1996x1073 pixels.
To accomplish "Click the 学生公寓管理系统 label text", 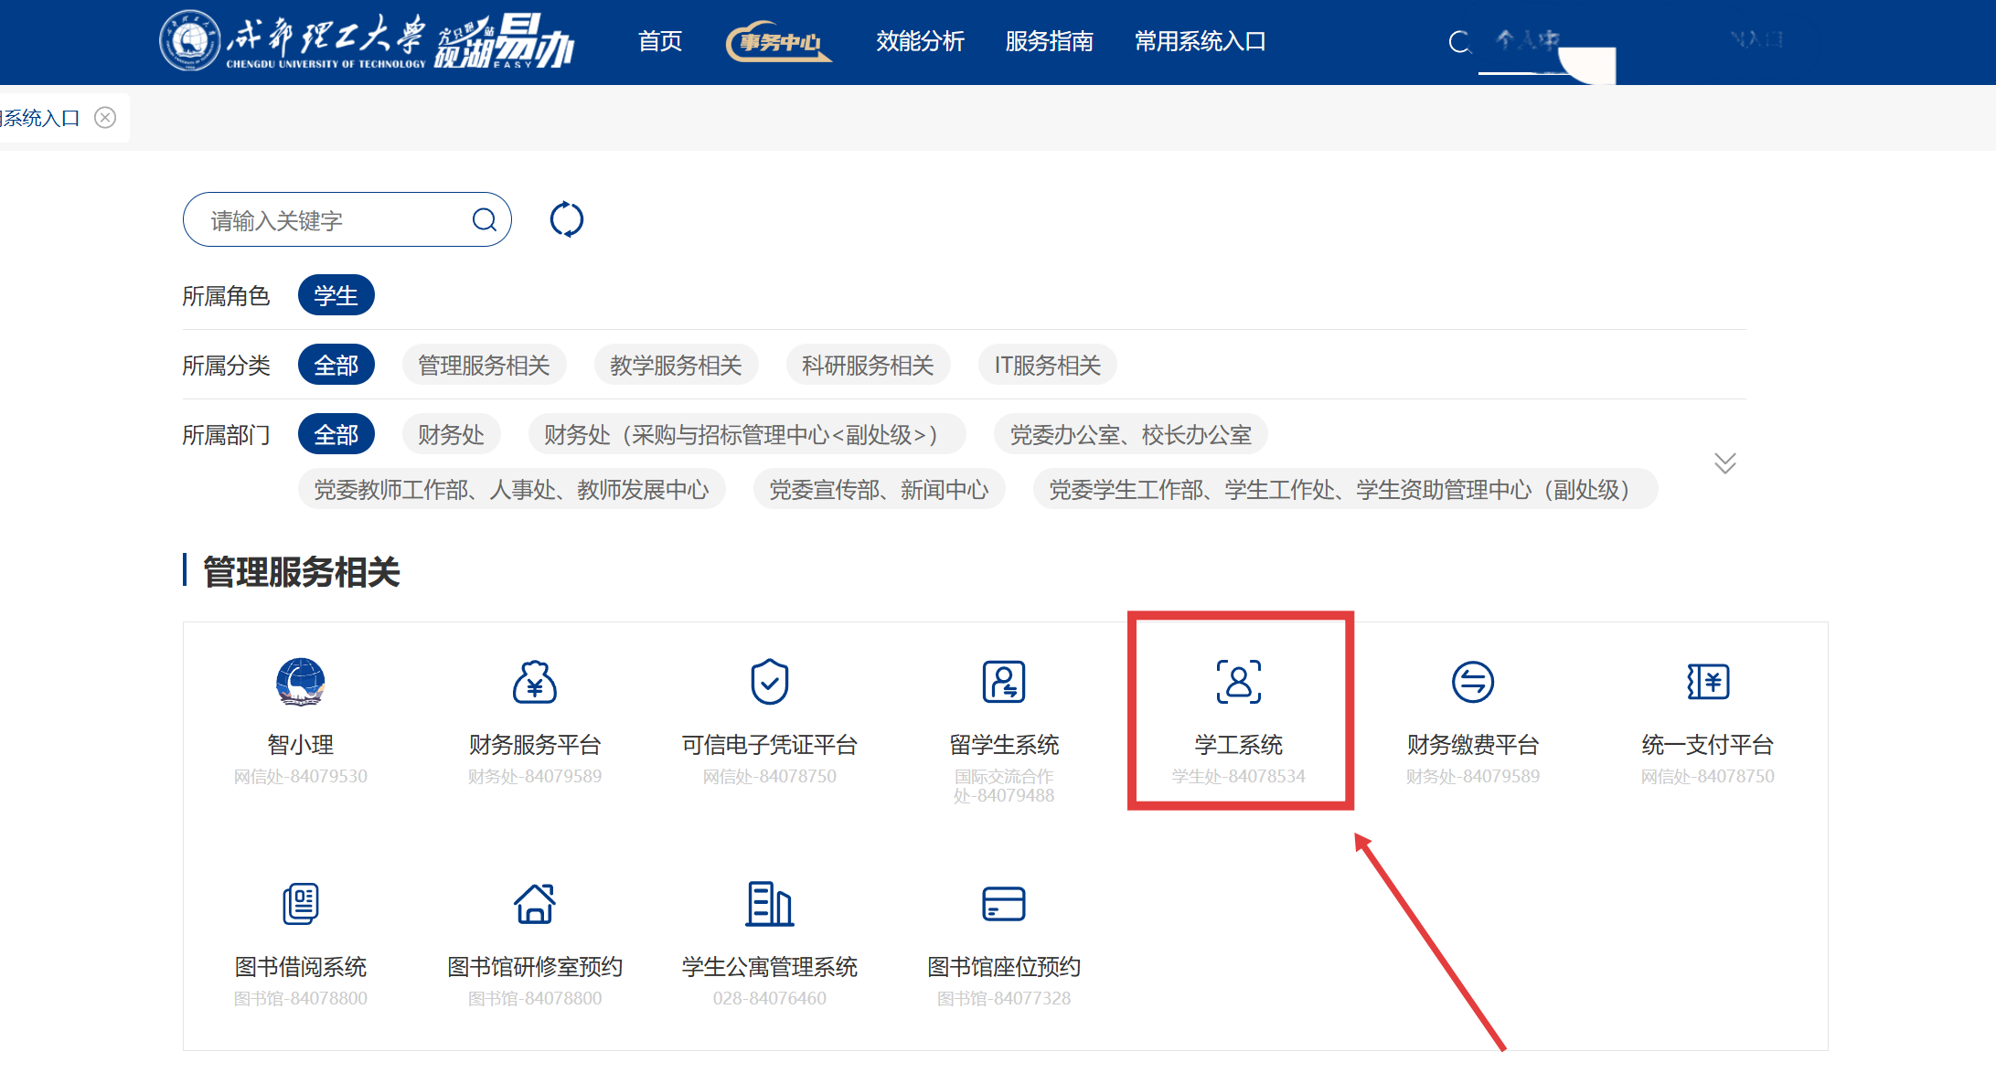I will click(770, 967).
